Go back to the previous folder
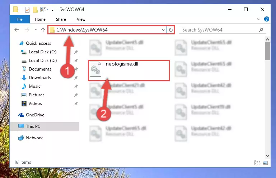The height and width of the screenshot is (178, 276). [x=17, y=30]
